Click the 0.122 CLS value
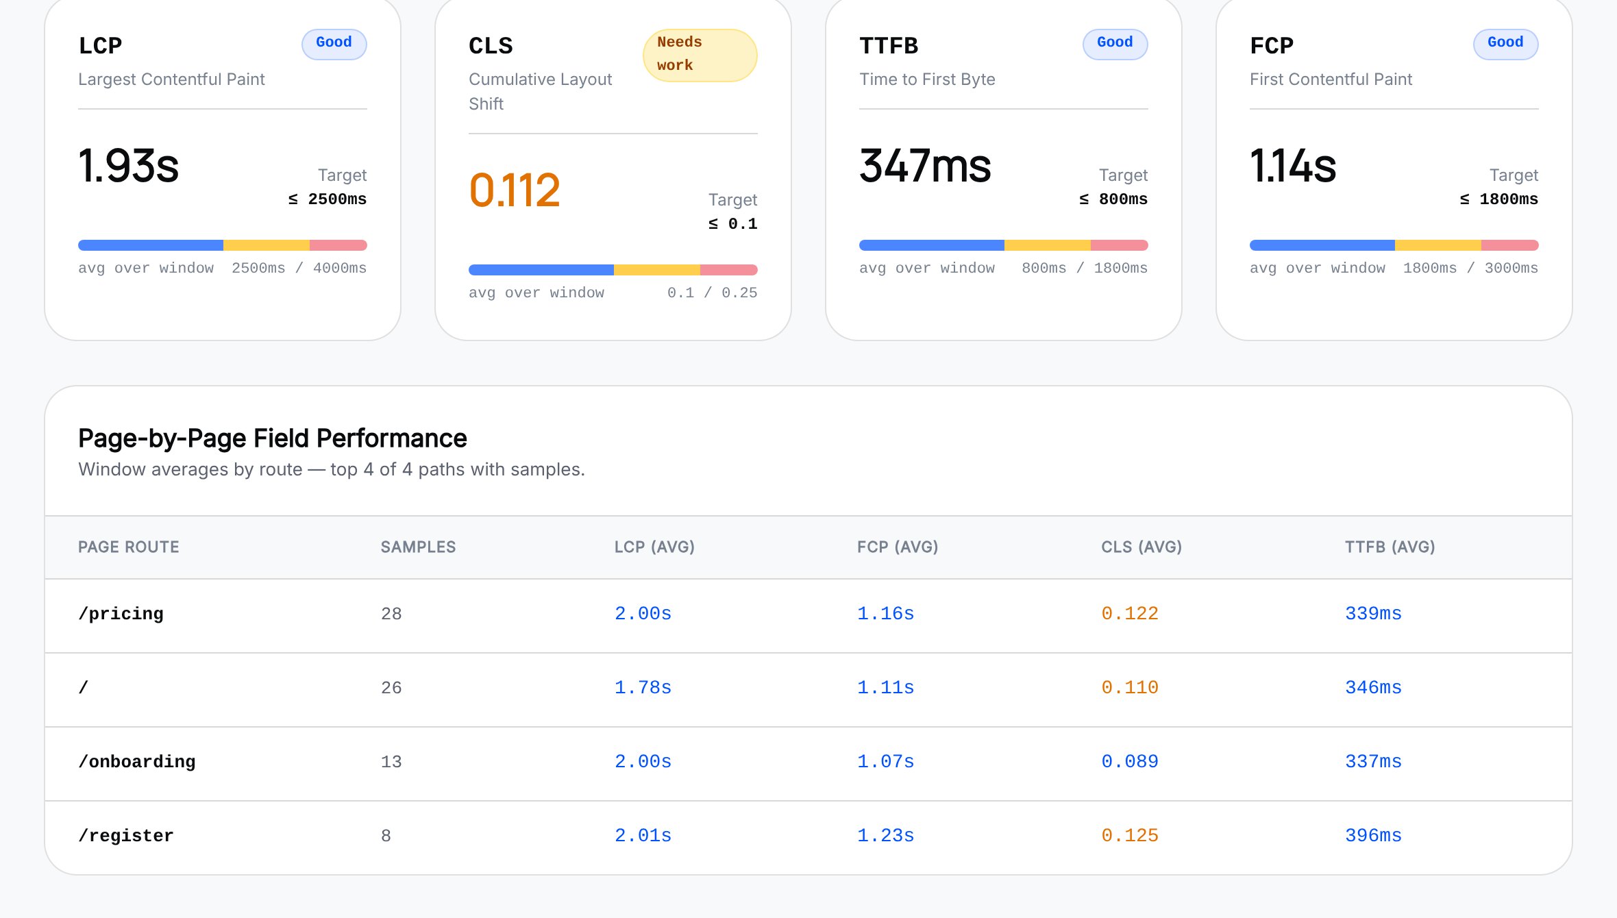The image size is (1617, 918). click(x=1130, y=614)
